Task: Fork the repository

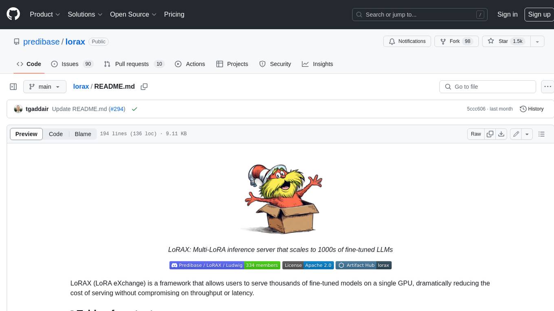Action: pyautogui.click(x=457, y=42)
